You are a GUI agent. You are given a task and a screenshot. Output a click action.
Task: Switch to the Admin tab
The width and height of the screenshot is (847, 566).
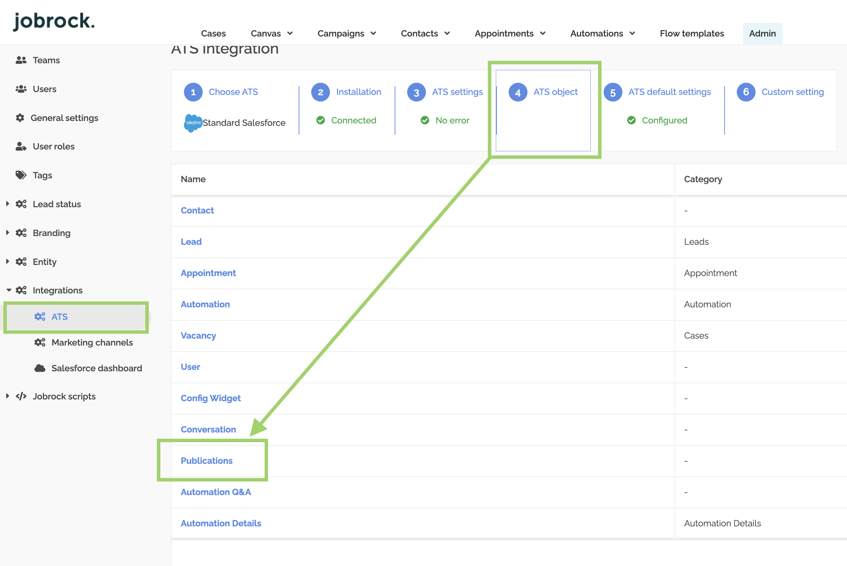point(762,34)
